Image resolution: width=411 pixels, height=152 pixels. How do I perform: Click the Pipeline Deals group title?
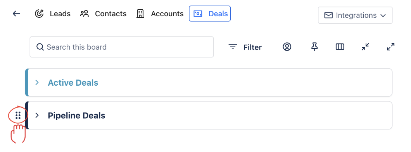(x=76, y=115)
